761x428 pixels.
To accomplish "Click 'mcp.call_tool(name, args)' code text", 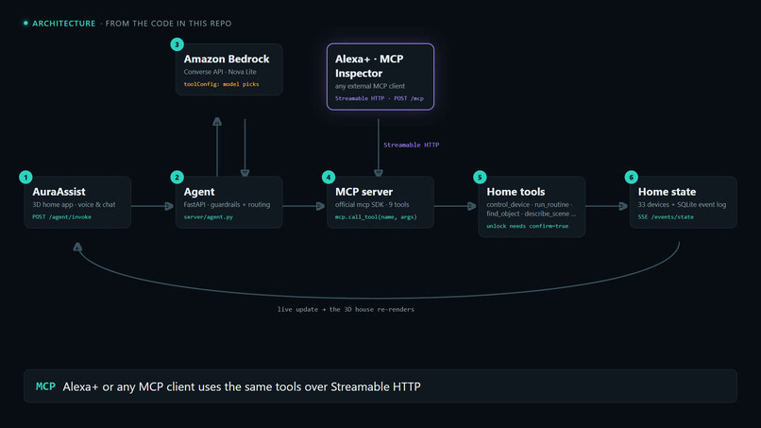I will point(376,217).
